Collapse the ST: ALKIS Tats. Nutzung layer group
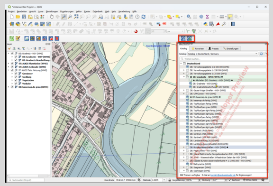Viewport: 273px width, 186px height. [9, 70]
